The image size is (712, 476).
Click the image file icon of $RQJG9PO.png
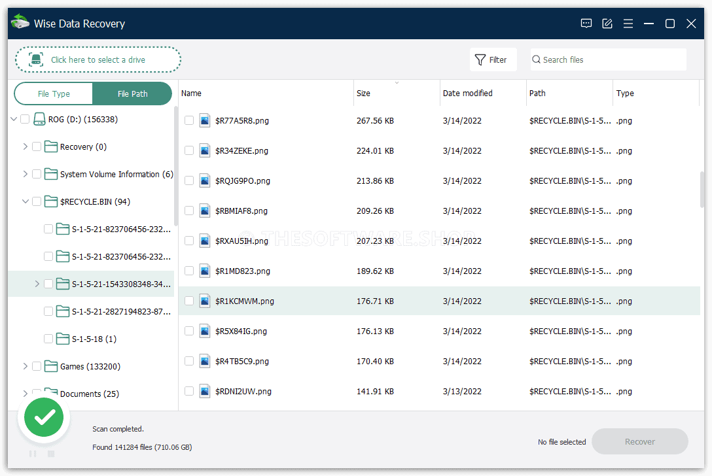205,180
